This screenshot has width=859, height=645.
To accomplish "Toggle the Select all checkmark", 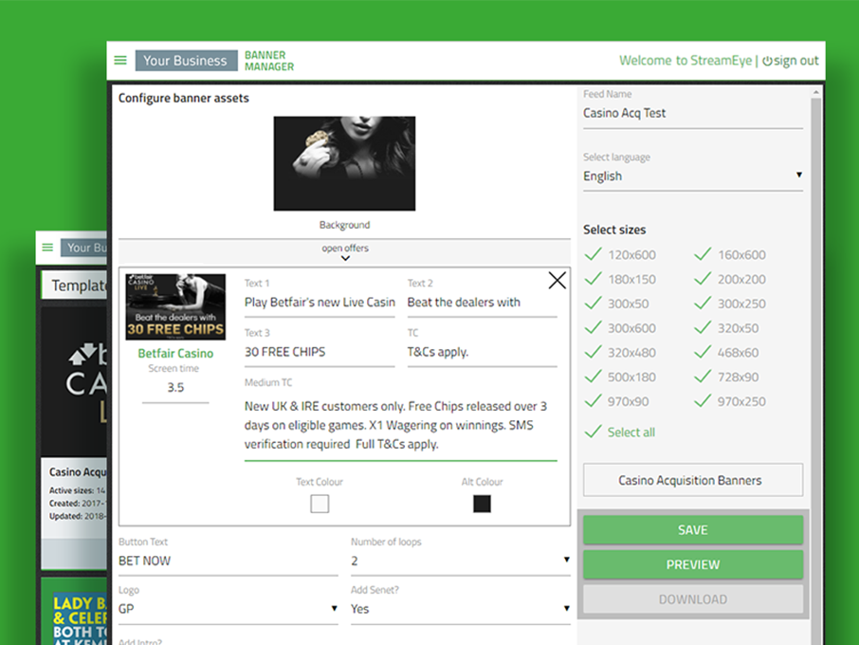I will click(594, 432).
